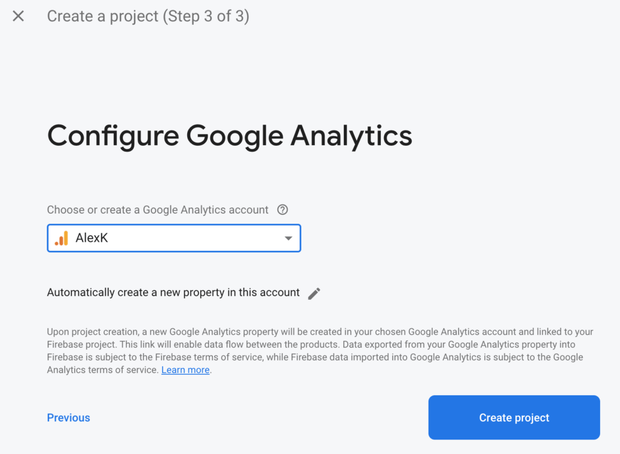Click the Automatically create a new property text
620x454 pixels.
point(173,293)
